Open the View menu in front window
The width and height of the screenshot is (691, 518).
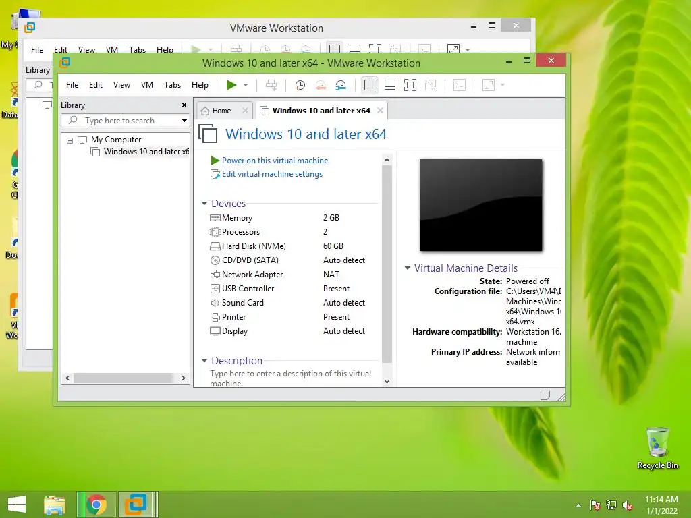click(121, 85)
